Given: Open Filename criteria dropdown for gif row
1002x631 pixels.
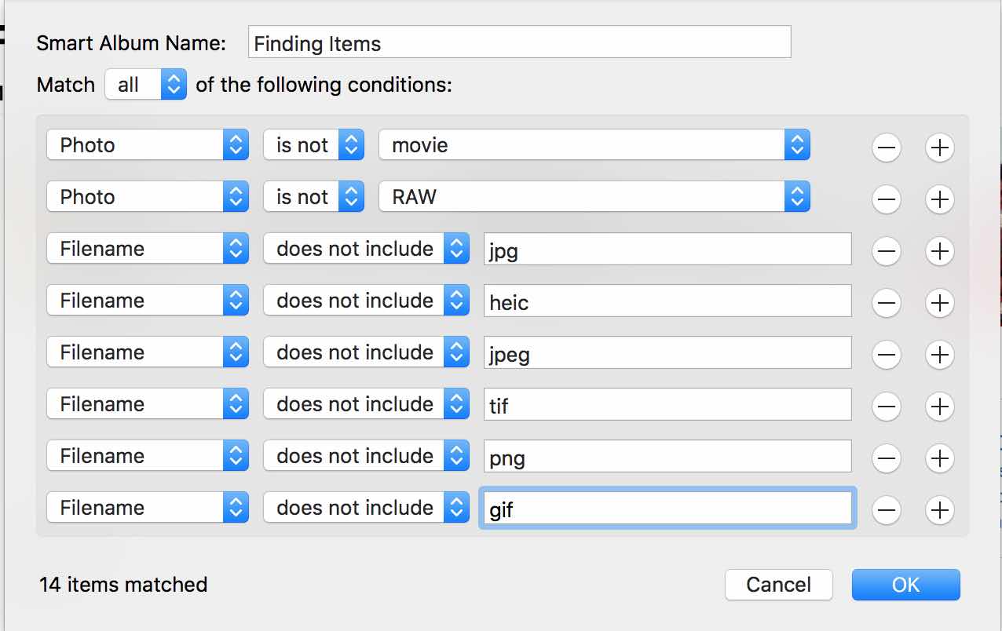Looking at the screenshot, I should click(148, 508).
